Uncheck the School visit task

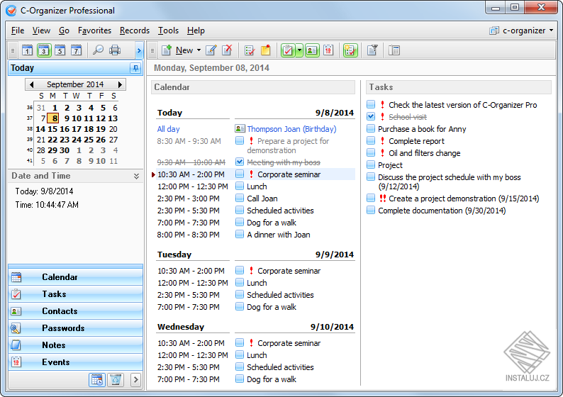(x=371, y=117)
